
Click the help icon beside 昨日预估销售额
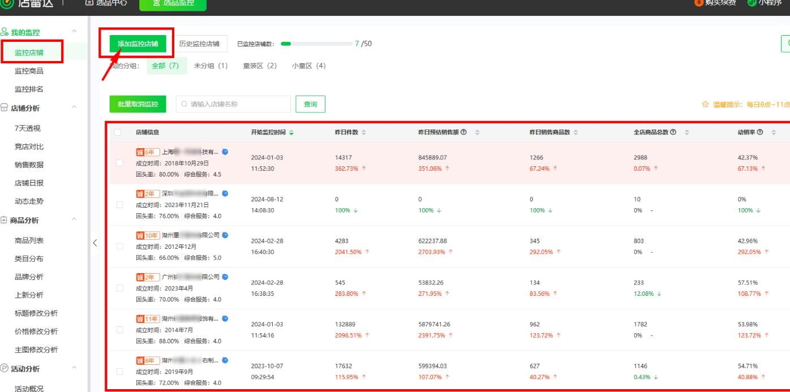pyautogui.click(x=464, y=132)
